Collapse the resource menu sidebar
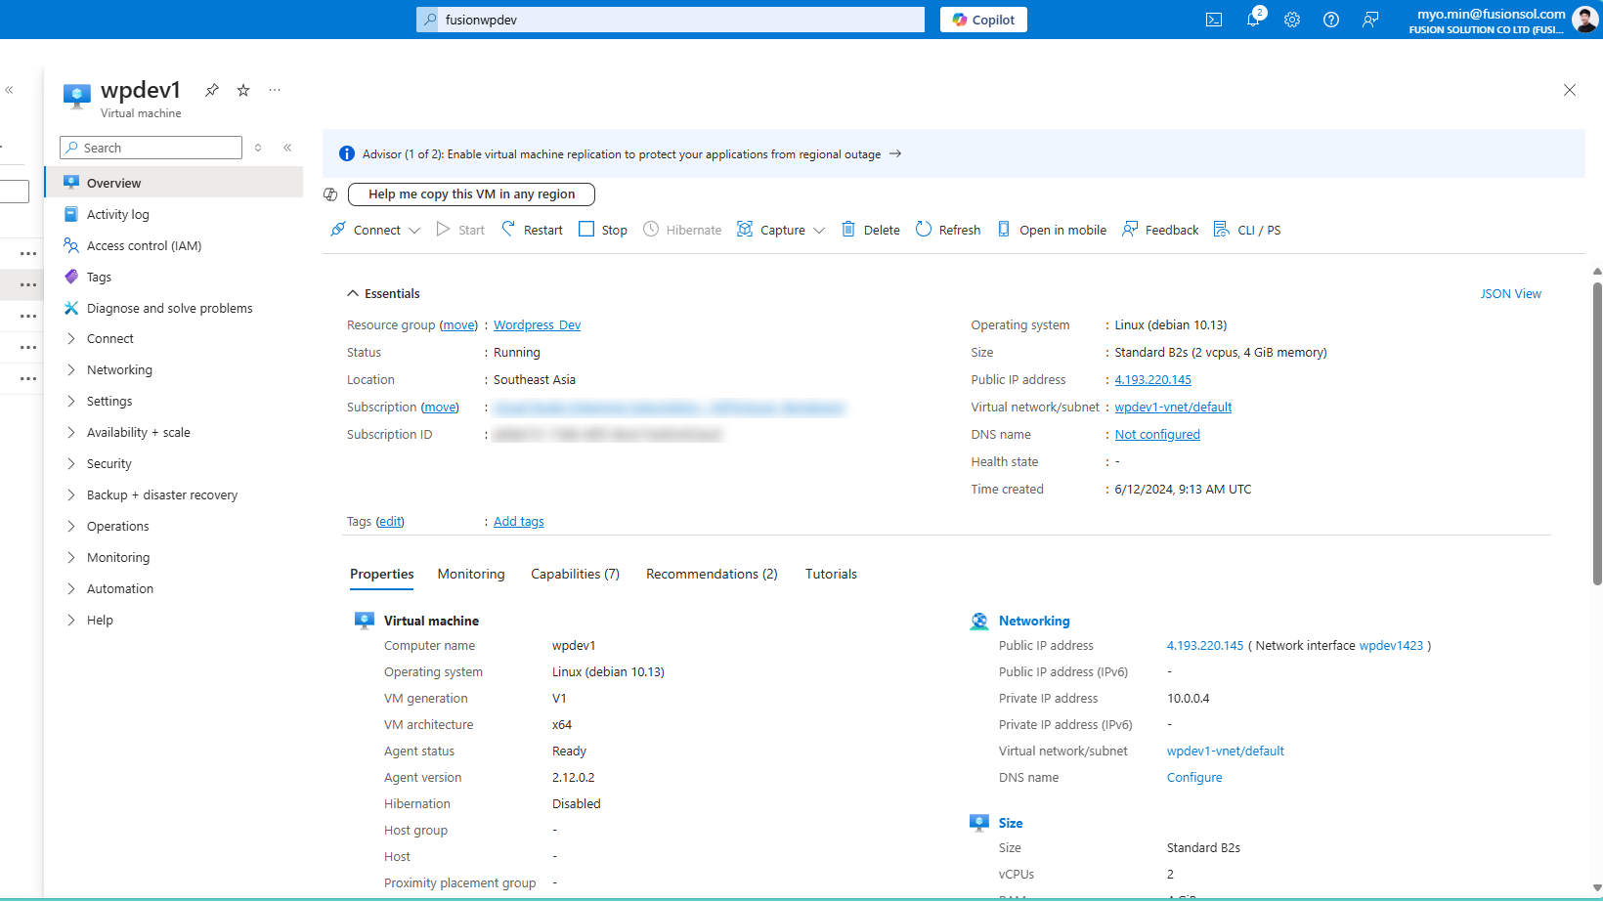 [x=287, y=148]
